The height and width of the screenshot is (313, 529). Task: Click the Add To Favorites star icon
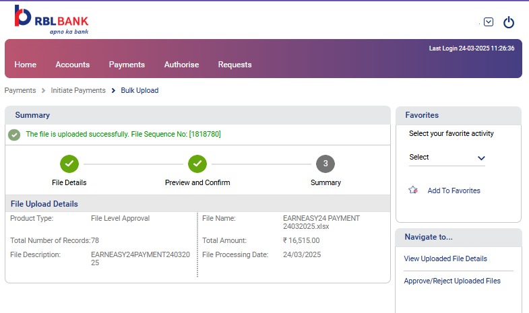pyautogui.click(x=413, y=190)
